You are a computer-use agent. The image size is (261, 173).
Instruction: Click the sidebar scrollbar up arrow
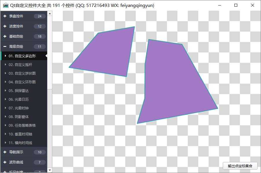[49, 13]
